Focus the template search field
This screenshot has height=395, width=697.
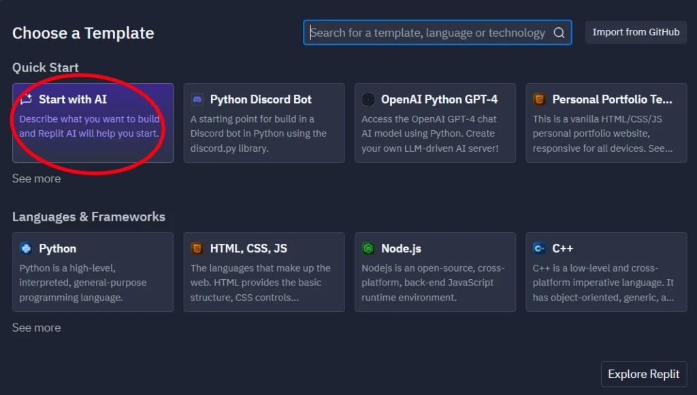[438, 33]
